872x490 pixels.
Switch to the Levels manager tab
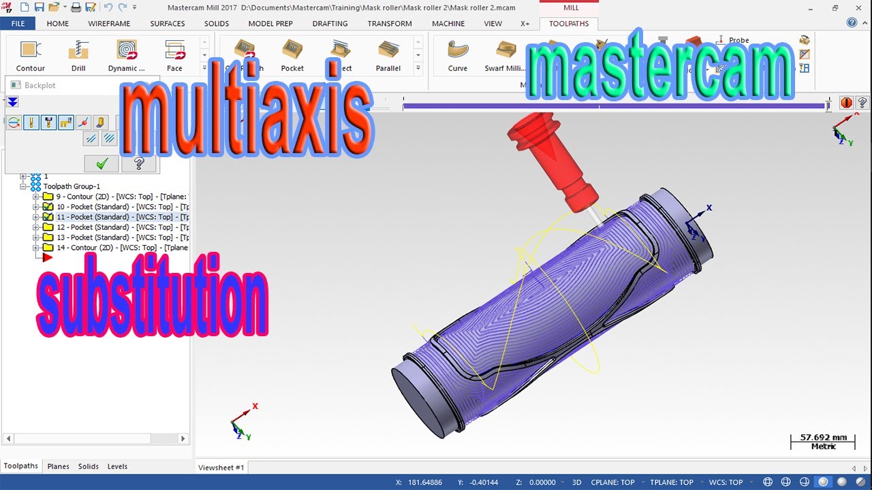(x=117, y=466)
